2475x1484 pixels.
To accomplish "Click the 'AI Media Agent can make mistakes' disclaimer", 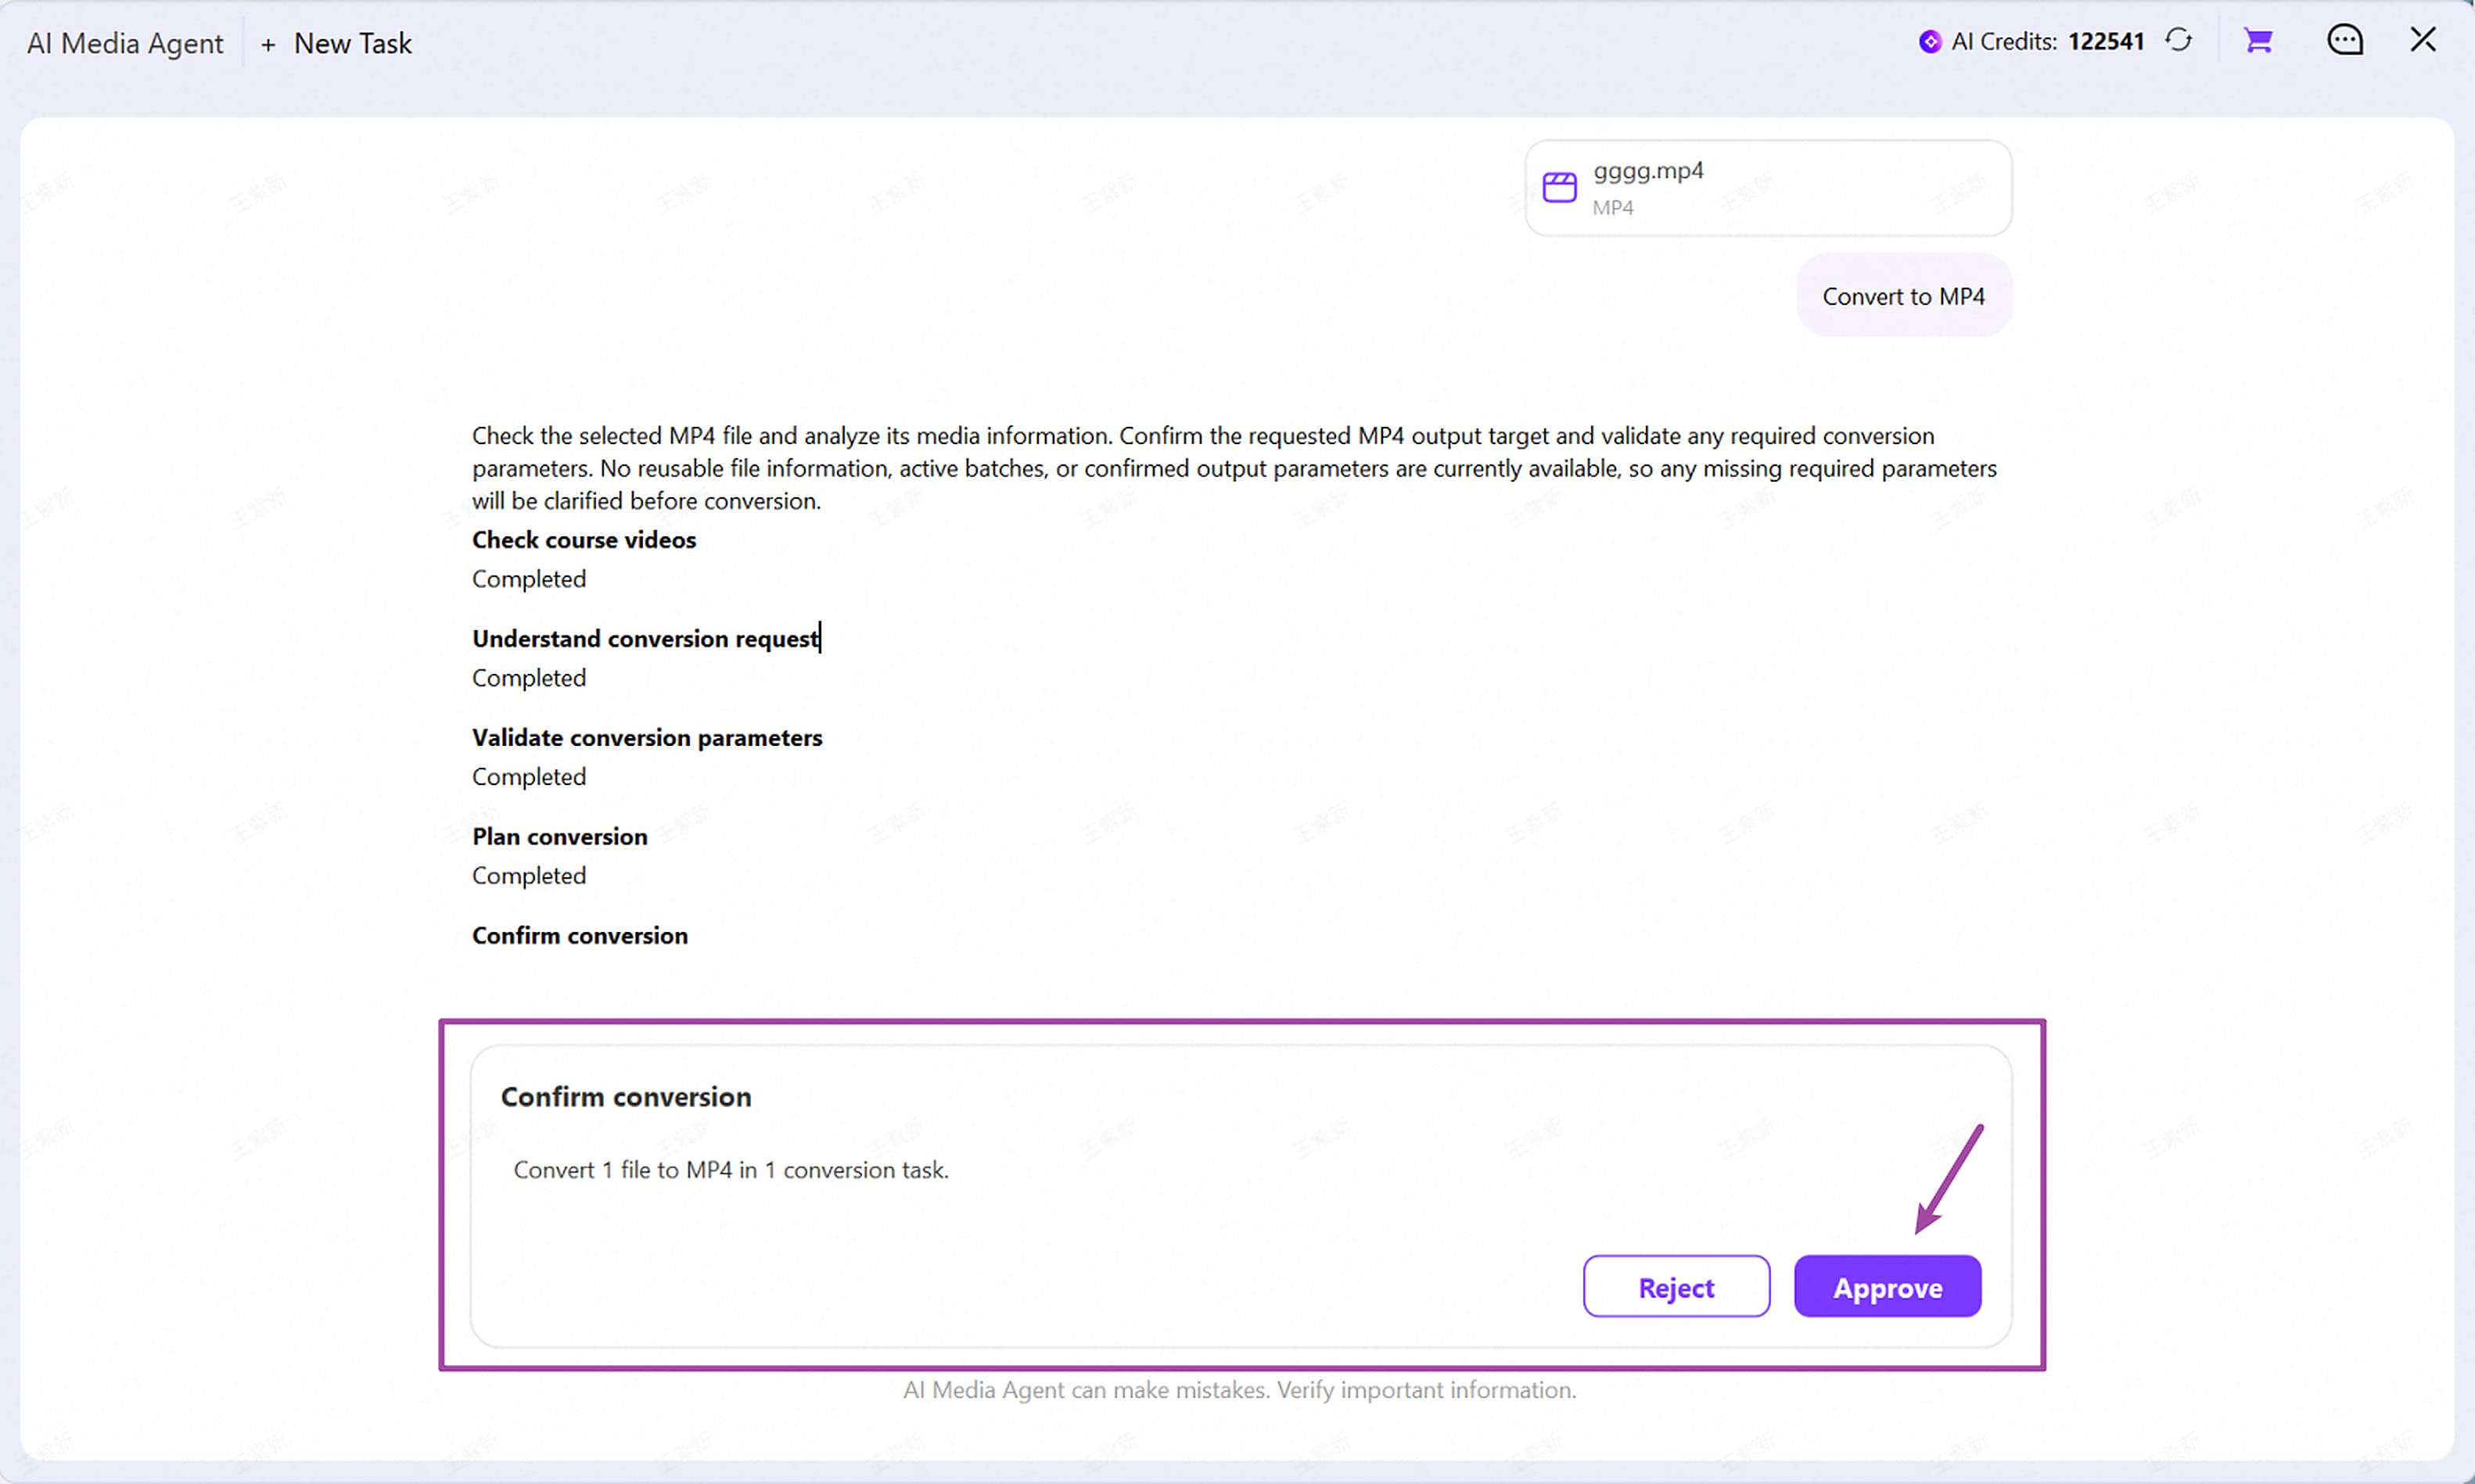I will (1238, 1390).
